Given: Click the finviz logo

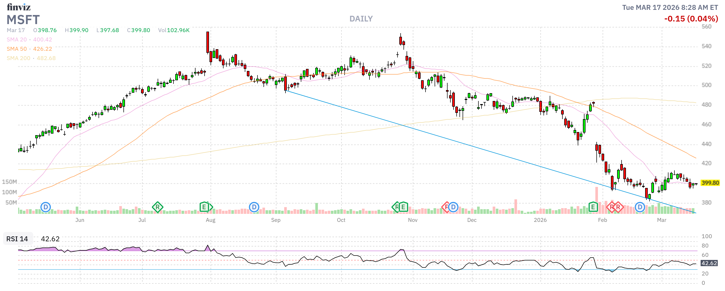Looking at the screenshot, I should click(19, 7).
